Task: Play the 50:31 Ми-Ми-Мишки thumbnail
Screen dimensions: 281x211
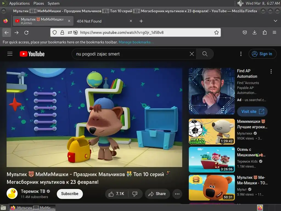Action: coord(212,187)
